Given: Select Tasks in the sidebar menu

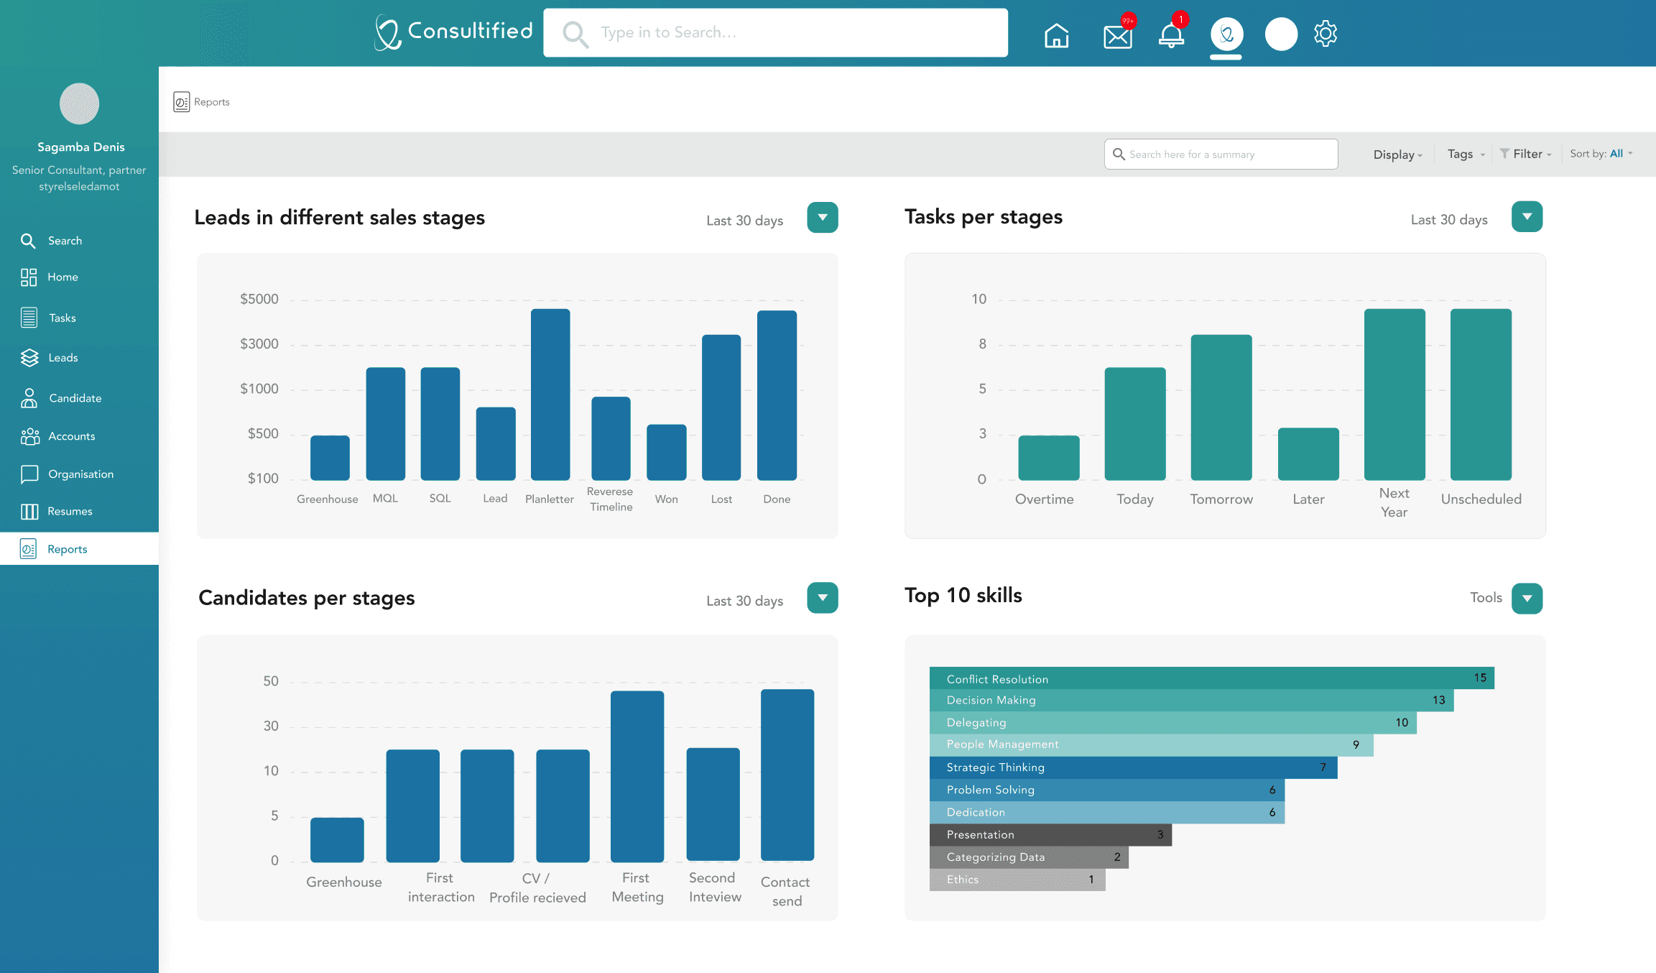Looking at the screenshot, I should click(62, 318).
